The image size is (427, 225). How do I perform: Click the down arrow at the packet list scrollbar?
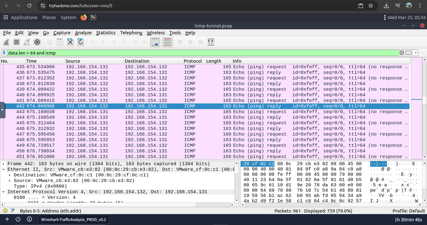pos(424,157)
